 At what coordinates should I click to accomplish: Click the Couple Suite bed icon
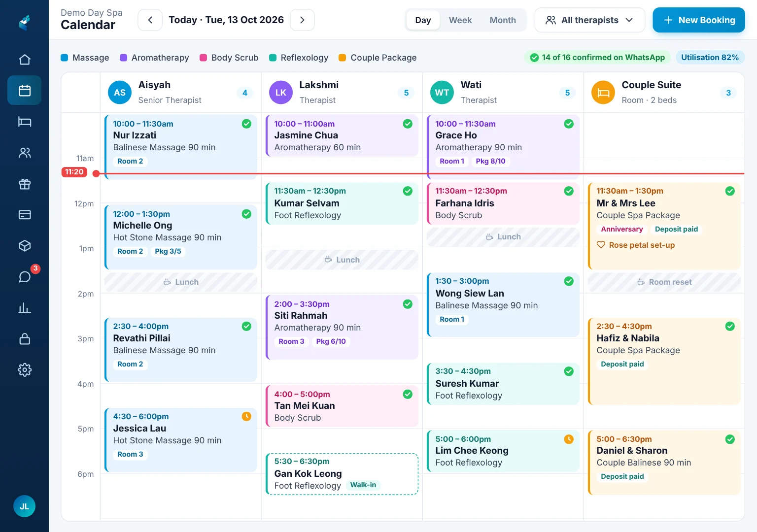coord(603,92)
